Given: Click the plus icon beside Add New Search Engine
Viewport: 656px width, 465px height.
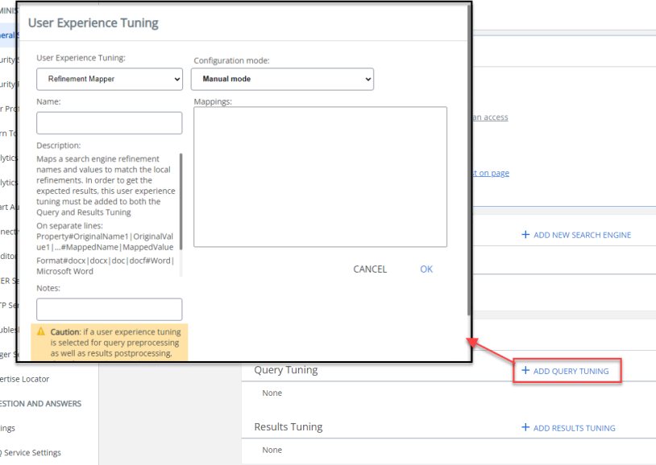Looking at the screenshot, I should point(525,235).
